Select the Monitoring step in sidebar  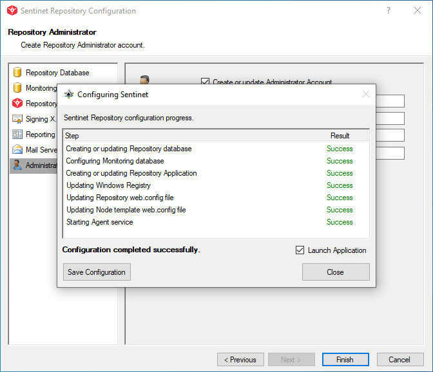35,88
